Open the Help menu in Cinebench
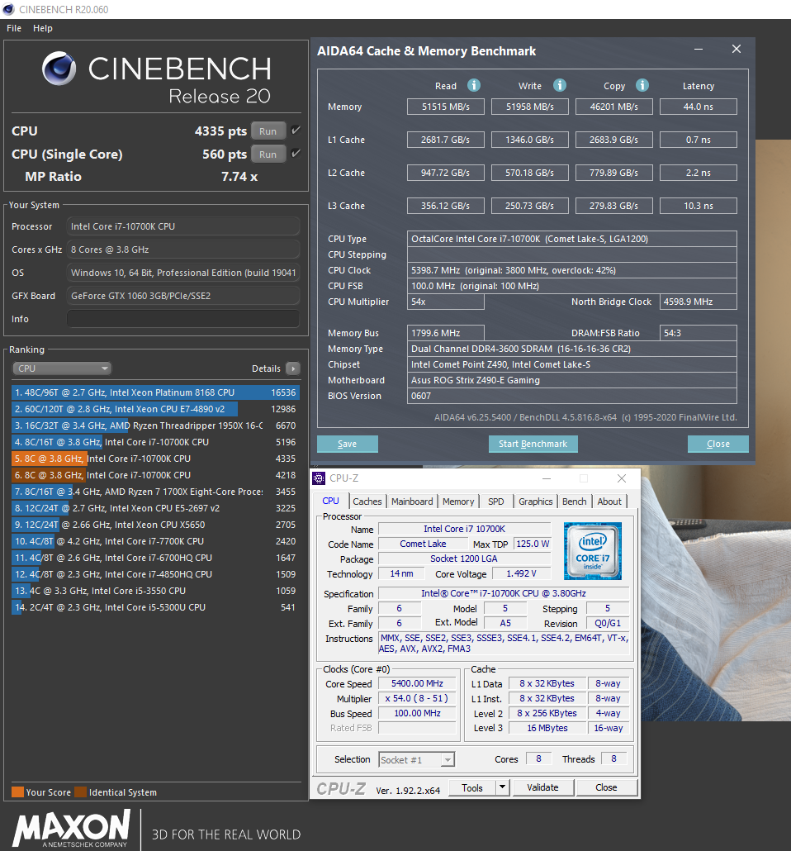The width and height of the screenshot is (791, 851). pos(43,28)
